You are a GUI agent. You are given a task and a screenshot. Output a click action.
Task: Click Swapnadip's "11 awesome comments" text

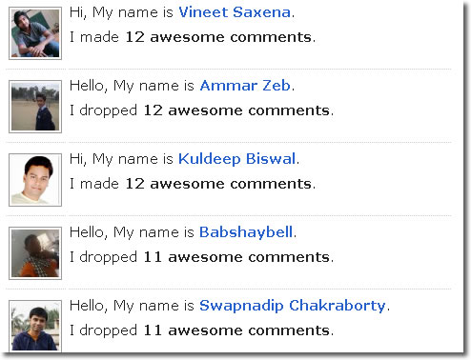236,330
